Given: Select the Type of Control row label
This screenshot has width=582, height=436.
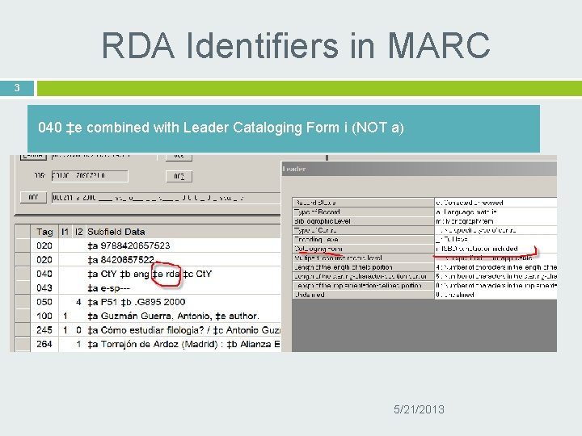Looking at the screenshot, I should pyautogui.click(x=364, y=230).
